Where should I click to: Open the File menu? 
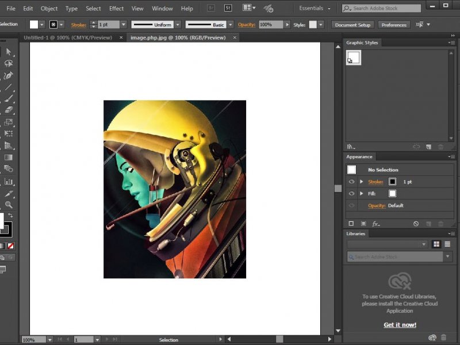11,9
